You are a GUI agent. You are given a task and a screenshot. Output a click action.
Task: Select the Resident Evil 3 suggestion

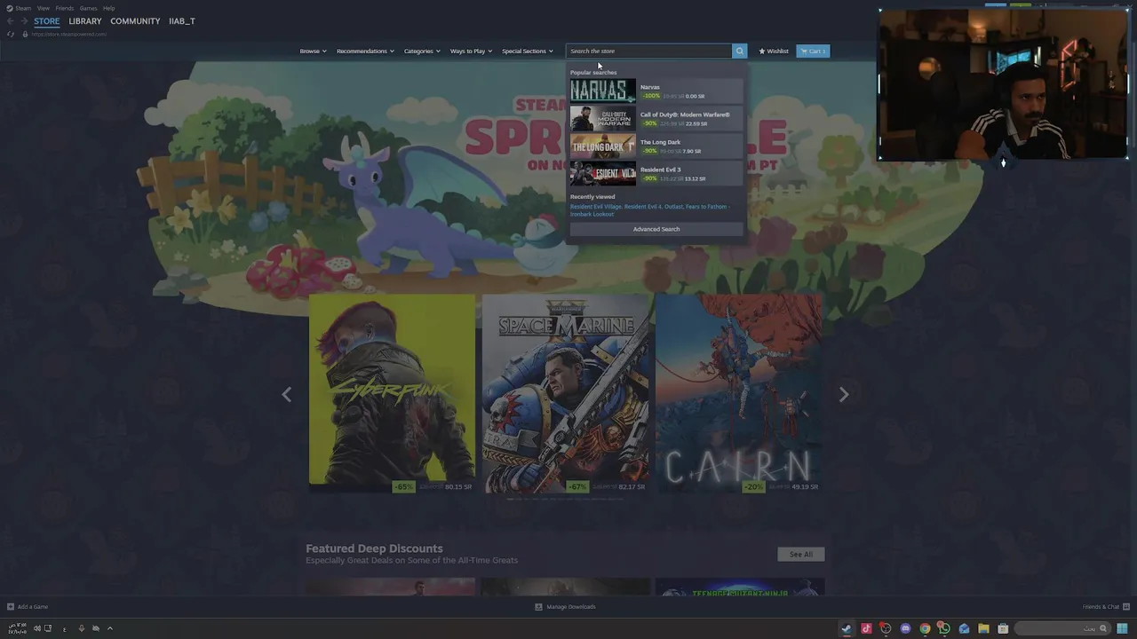pyautogui.click(x=656, y=173)
